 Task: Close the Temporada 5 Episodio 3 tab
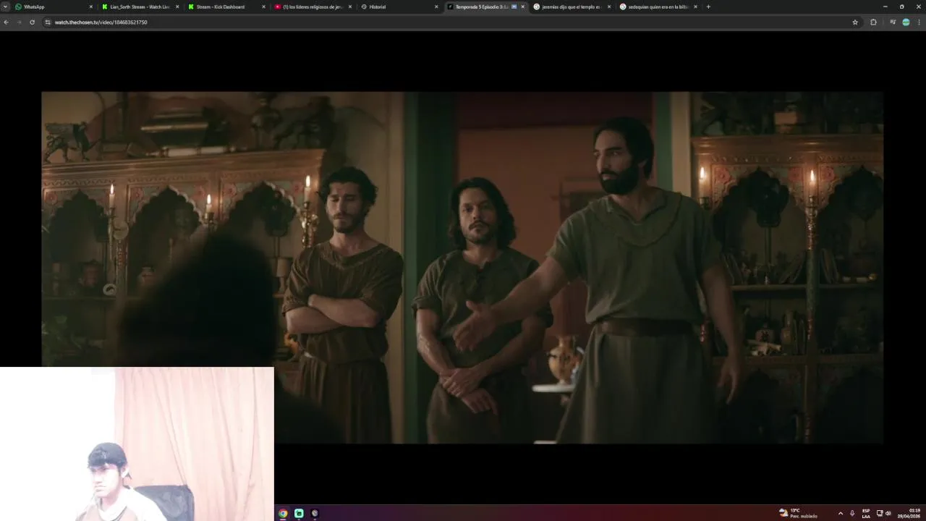coord(523,7)
